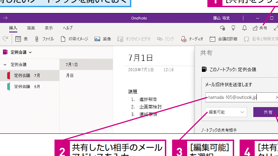Insert 会議の詳細 meeting details
This screenshot has height=156, width=278.
click(223, 39)
